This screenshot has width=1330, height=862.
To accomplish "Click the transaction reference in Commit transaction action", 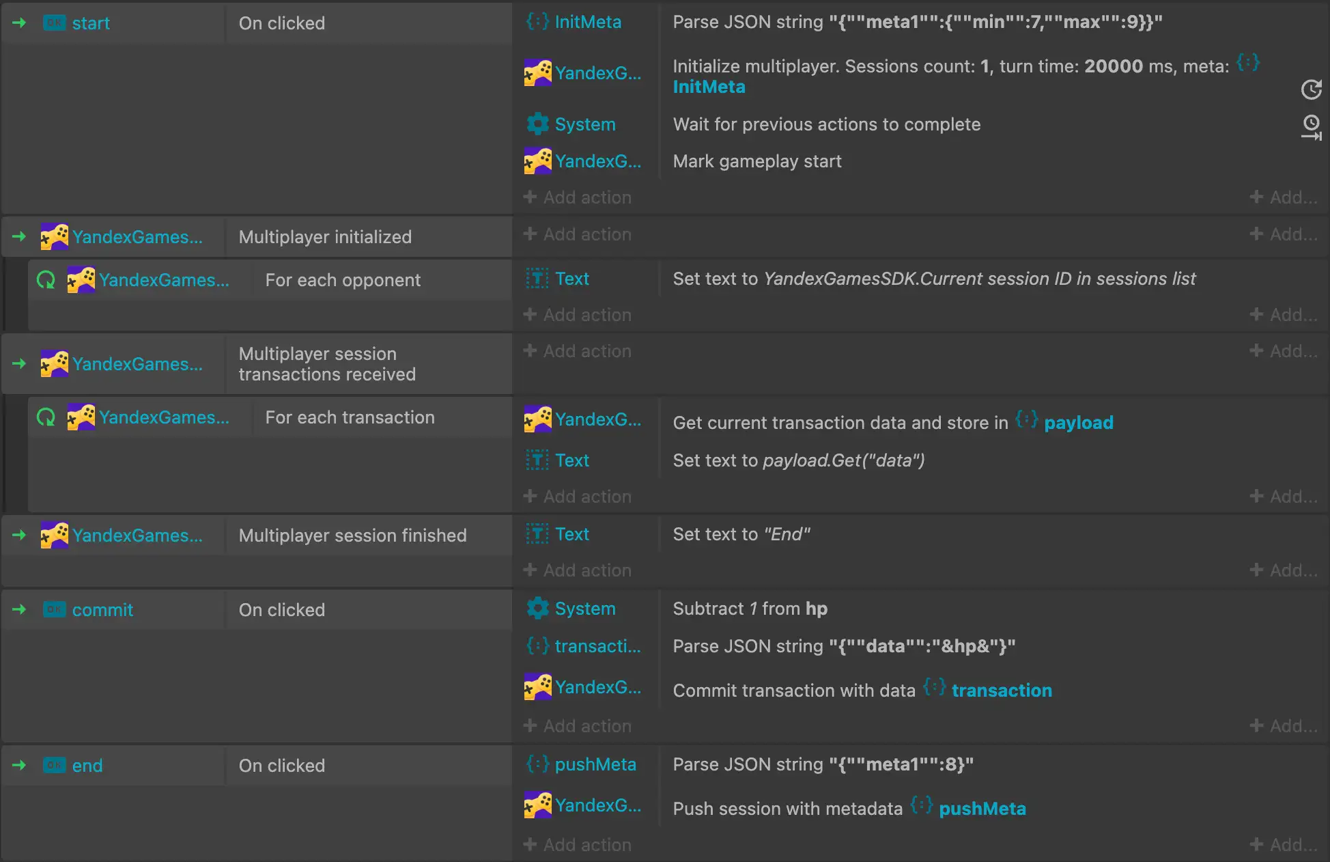I will 1002,691.
